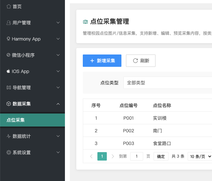Click the pulse chart icon beside 数据统计

pyautogui.click(x=9, y=136)
